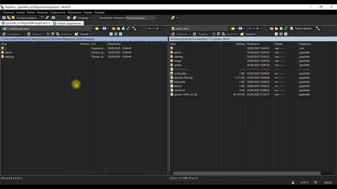Click the lock encryption icon in status bar
The width and height of the screenshot is (337, 189).
pos(293,183)
